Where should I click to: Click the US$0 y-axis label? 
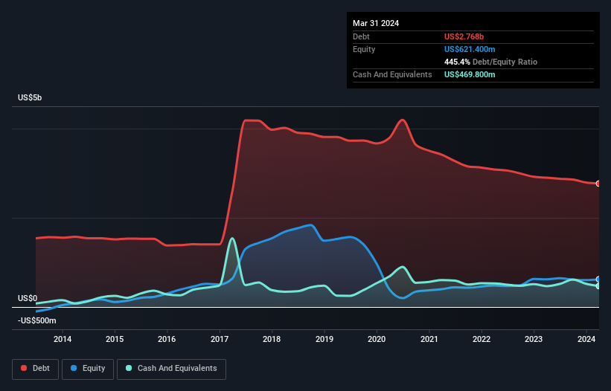coord(28,298)
